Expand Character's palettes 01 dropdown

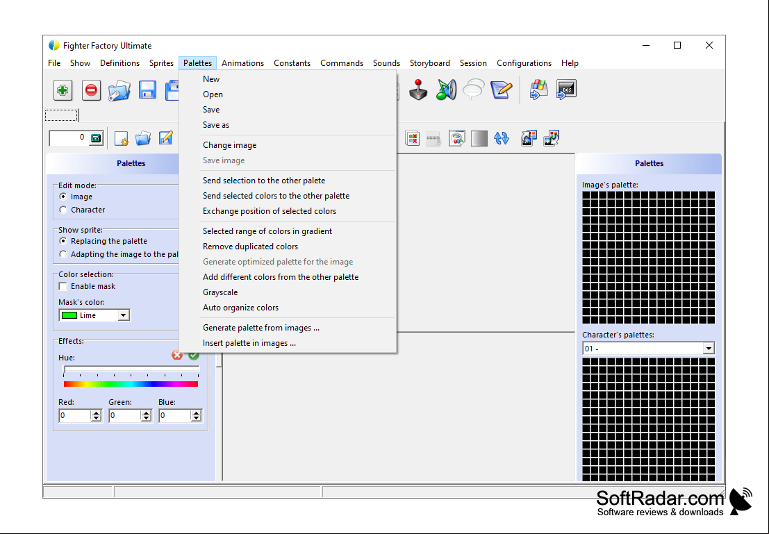[x=708, y=349]
